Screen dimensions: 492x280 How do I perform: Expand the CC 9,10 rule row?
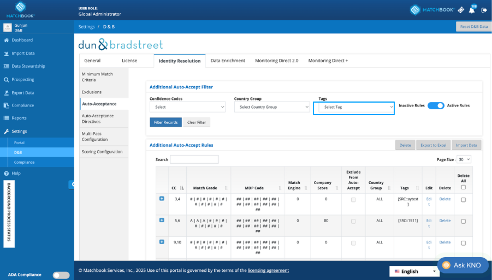(x=162, y=242)
